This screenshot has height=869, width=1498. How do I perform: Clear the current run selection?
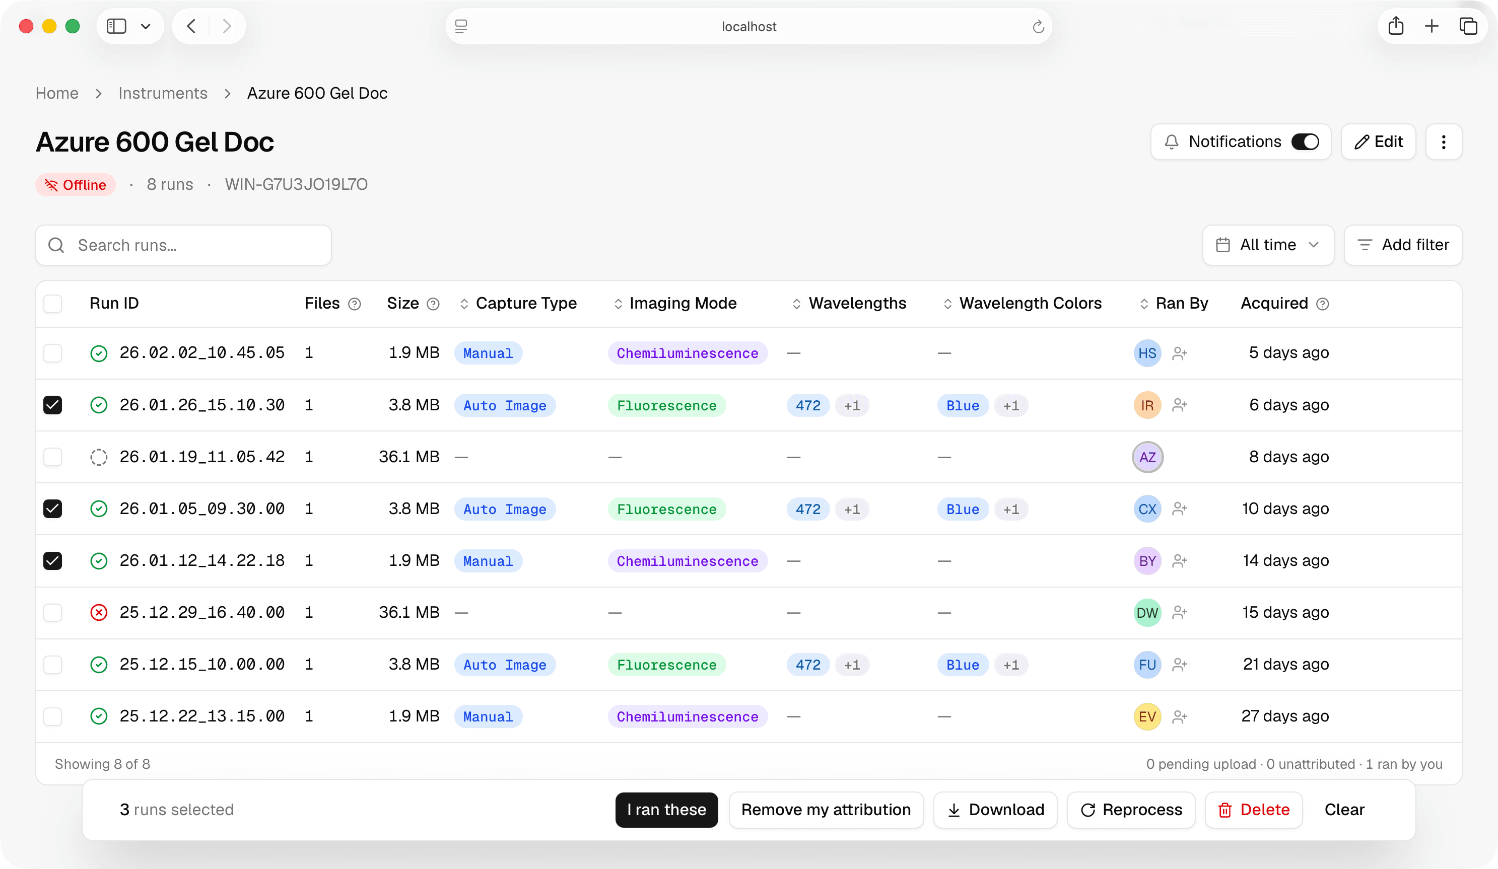coord(1344,810)
